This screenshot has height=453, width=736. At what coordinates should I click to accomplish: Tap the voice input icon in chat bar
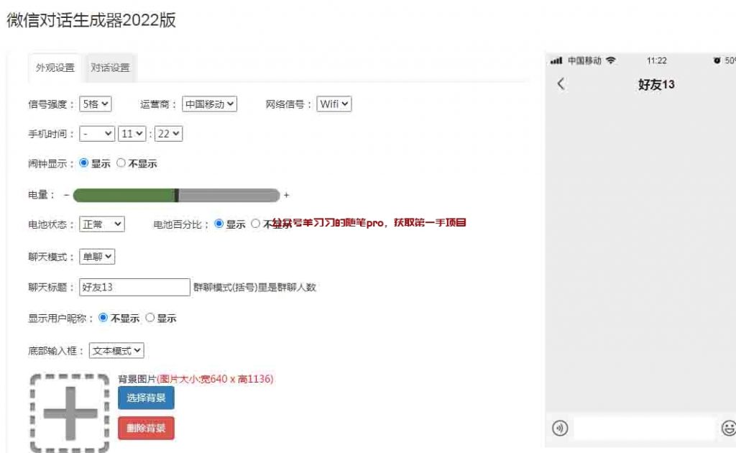pyautogui.click(x=560, y=429)
